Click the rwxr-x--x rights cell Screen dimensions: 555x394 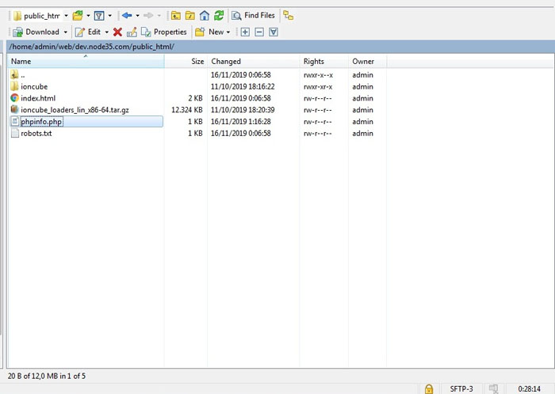coord(318,75)
